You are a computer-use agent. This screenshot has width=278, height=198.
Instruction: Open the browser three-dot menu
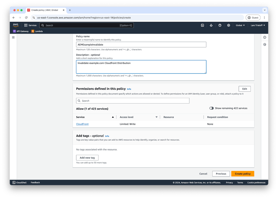click(264, 17)
